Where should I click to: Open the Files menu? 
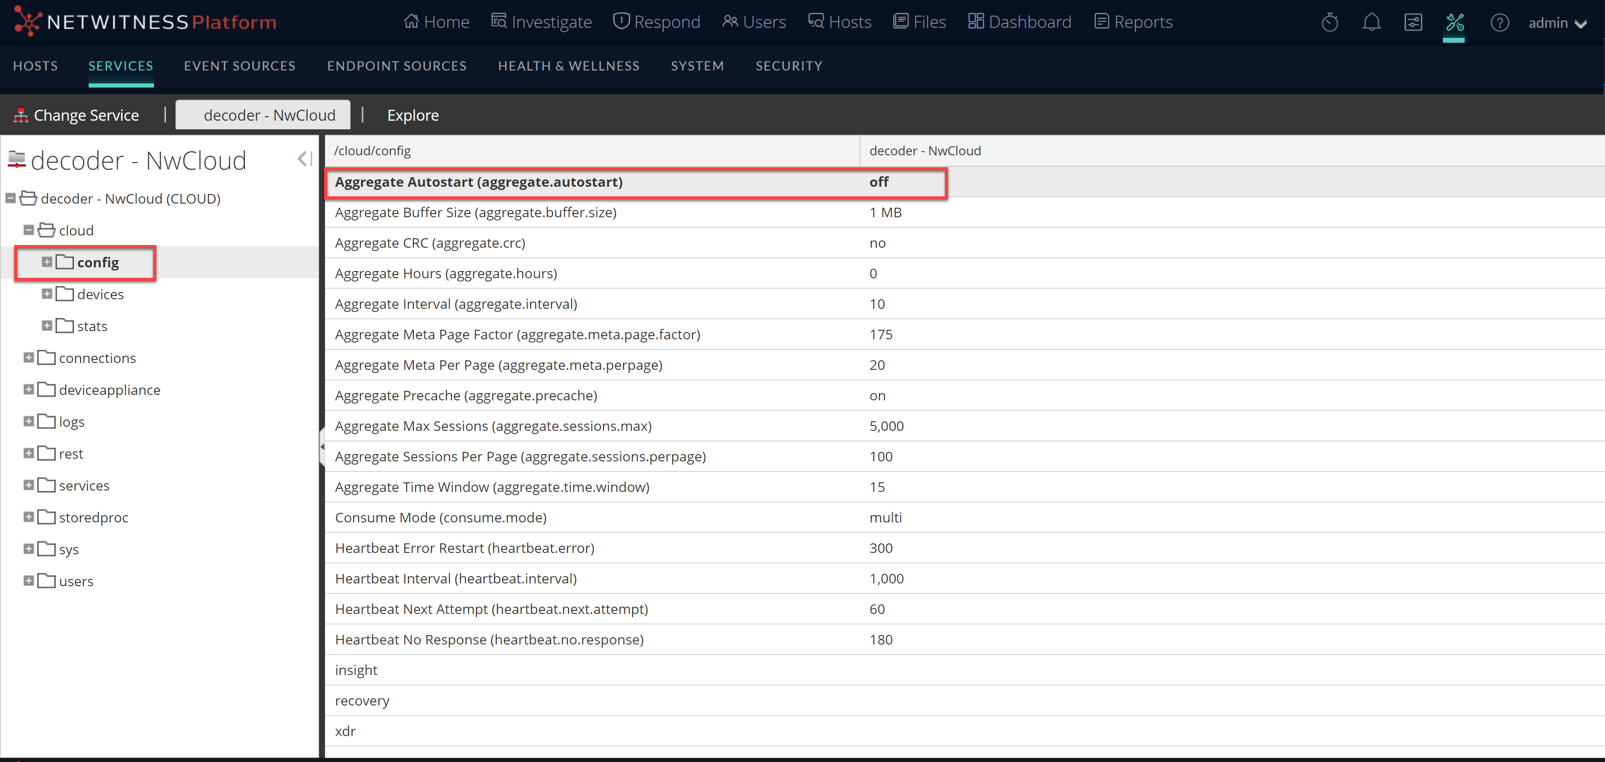[919, 22]
